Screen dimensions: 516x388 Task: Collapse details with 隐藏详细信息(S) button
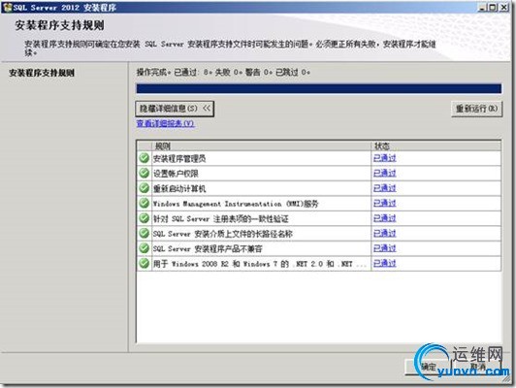(x=175, y=109)
